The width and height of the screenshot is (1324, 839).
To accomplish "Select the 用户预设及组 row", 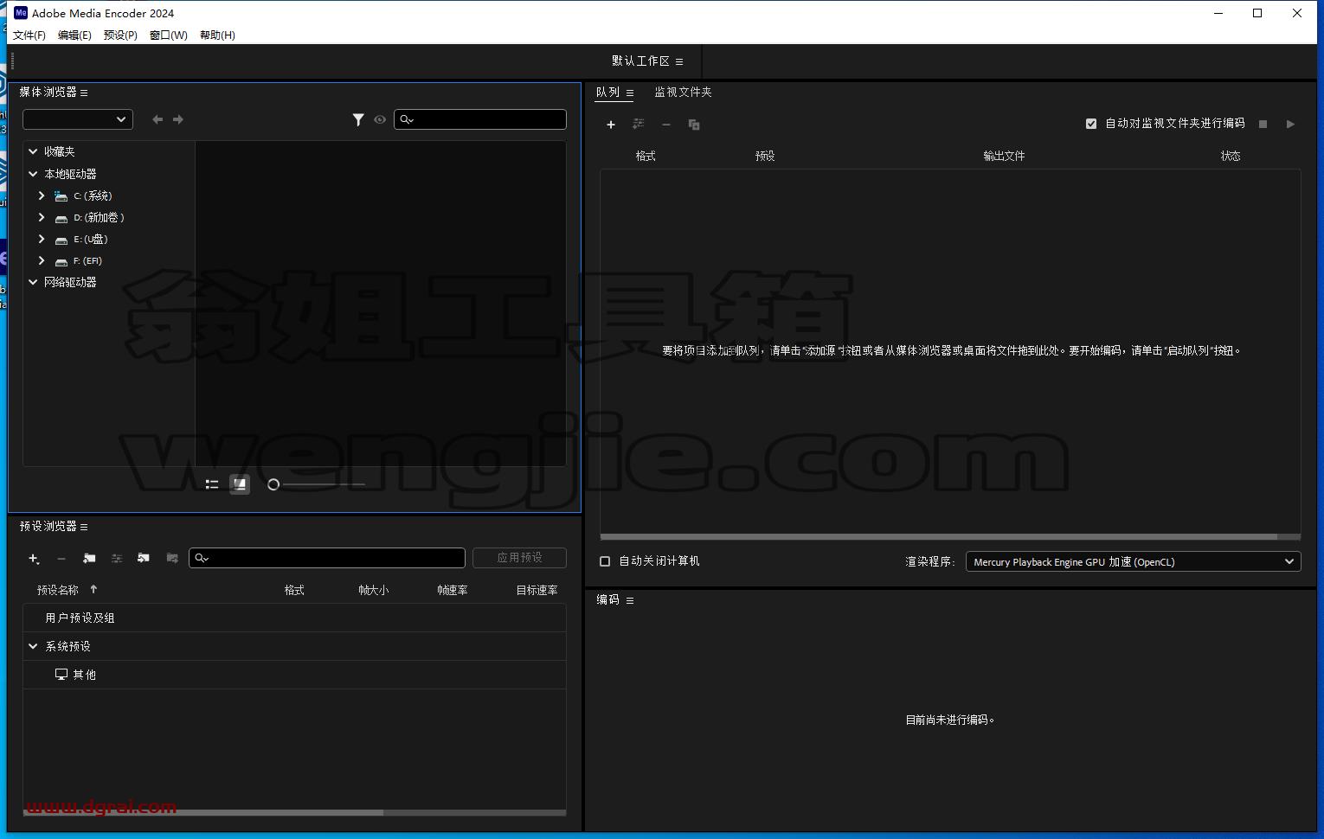I will [294, 618].
